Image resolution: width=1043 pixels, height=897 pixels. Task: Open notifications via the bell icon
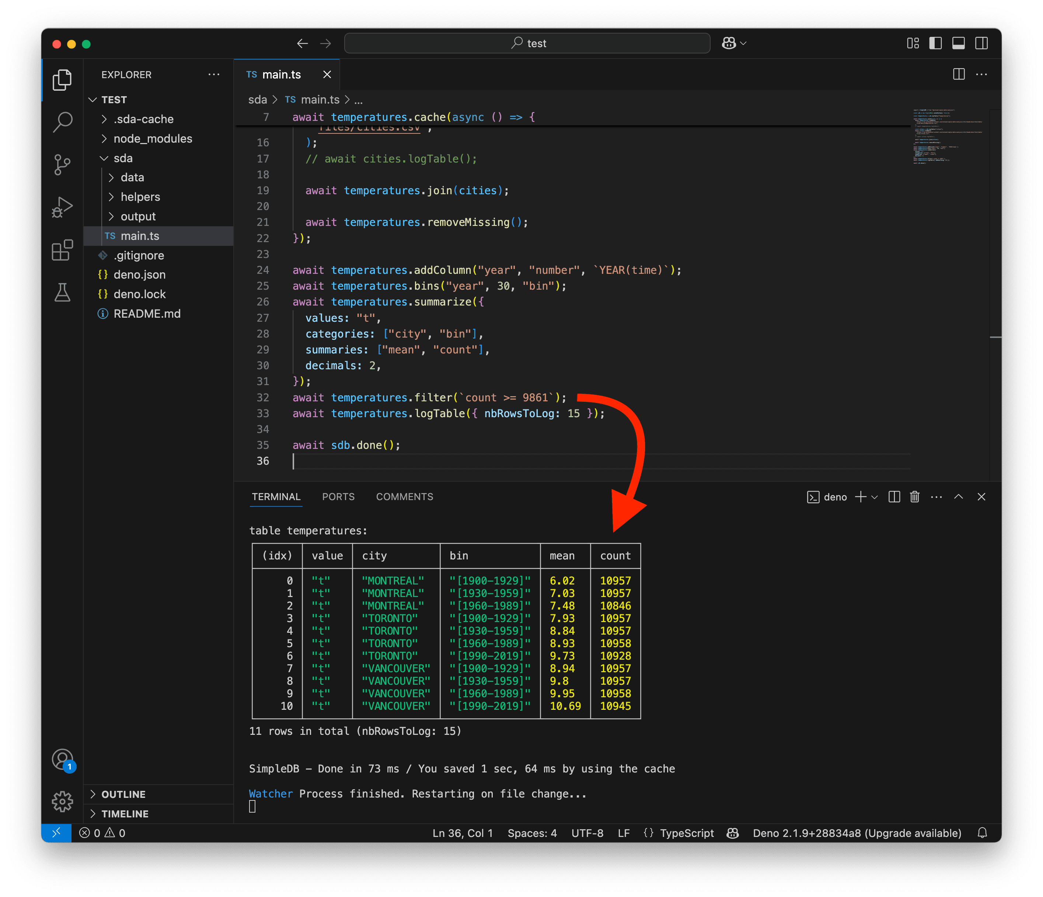(982, 833)
